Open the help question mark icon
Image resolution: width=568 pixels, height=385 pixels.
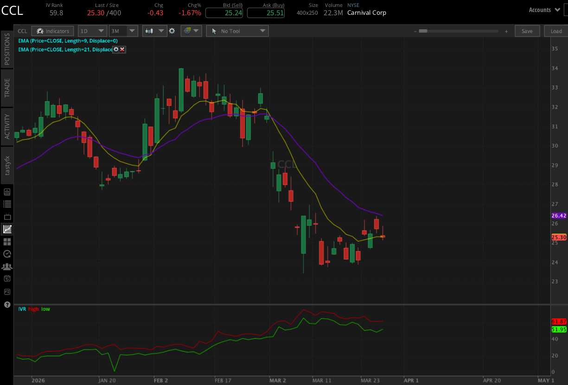[7, 304]
